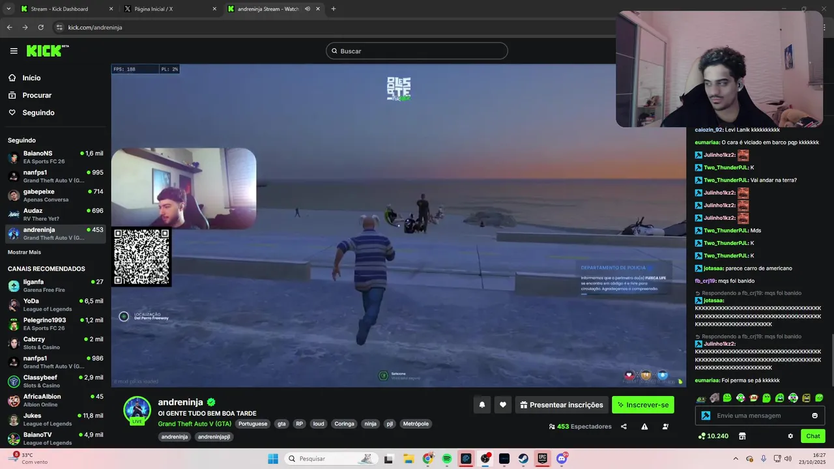Viewport: 834px width, 469px height.
Task: Click the Chat send button
Action: pyautogui.click(x=813, y=436)
